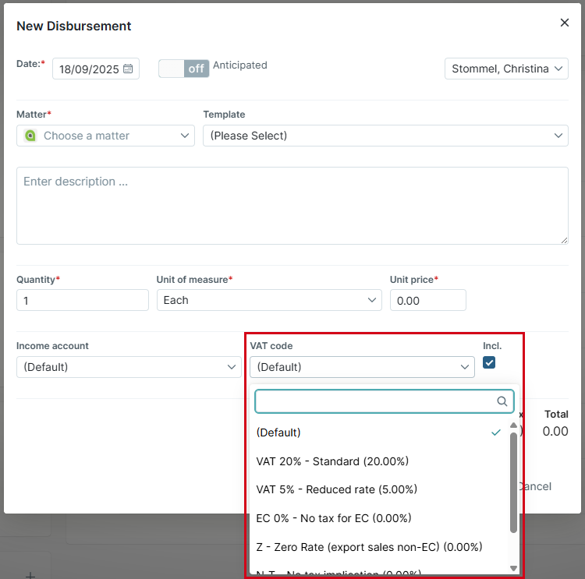Select VAT 5% - Reduced rate option
This screenshot has width=585, height=579.
pos(378,489)
